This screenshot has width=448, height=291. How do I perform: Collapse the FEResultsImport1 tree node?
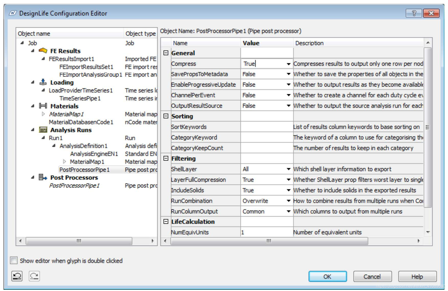(x=43, y=58)
